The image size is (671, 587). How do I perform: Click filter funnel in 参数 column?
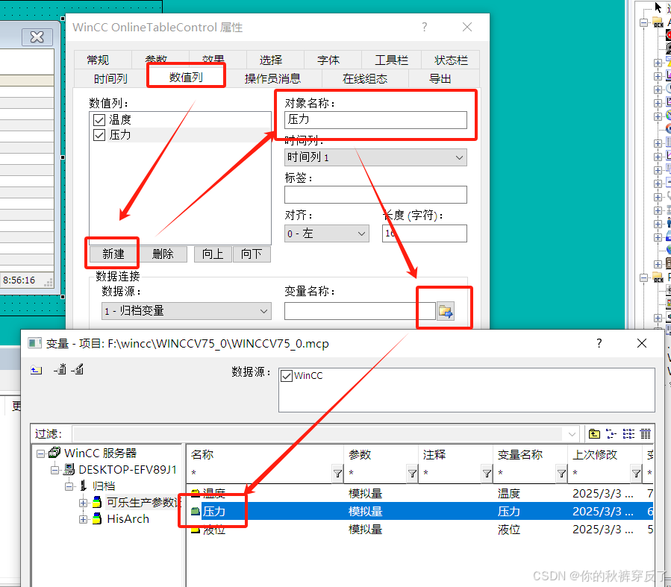412,474
